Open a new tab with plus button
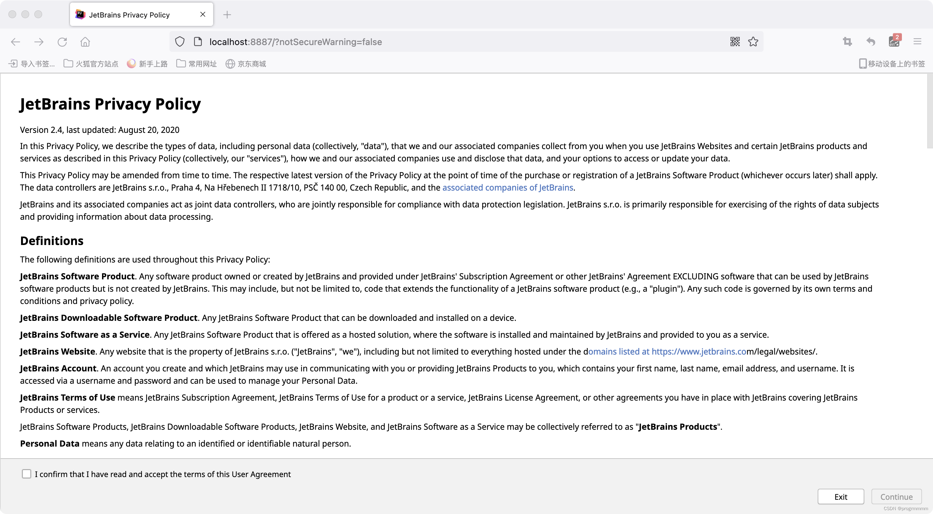This screenshot has width=933, height=514. [x=227, y=15]
